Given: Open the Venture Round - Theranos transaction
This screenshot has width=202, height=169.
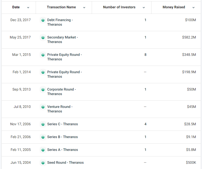Looking at the screenshot, I should tap(60, 109).
